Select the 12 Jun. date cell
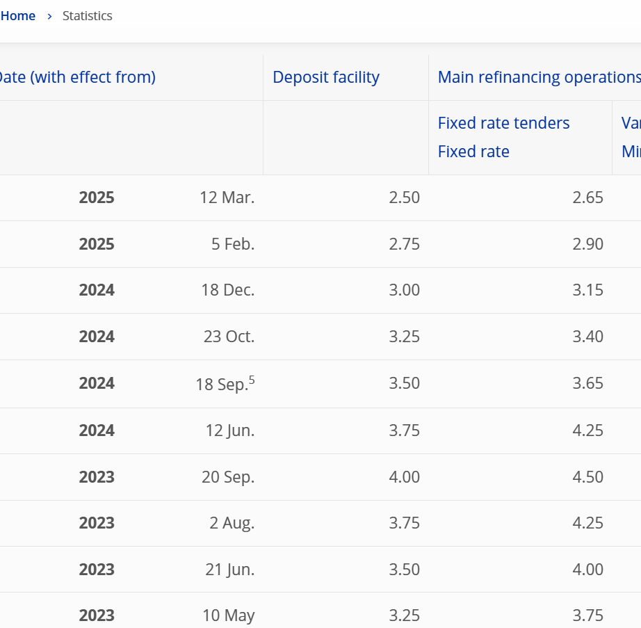The width and height of the screenshot is (641, 628). pos(229,430)
